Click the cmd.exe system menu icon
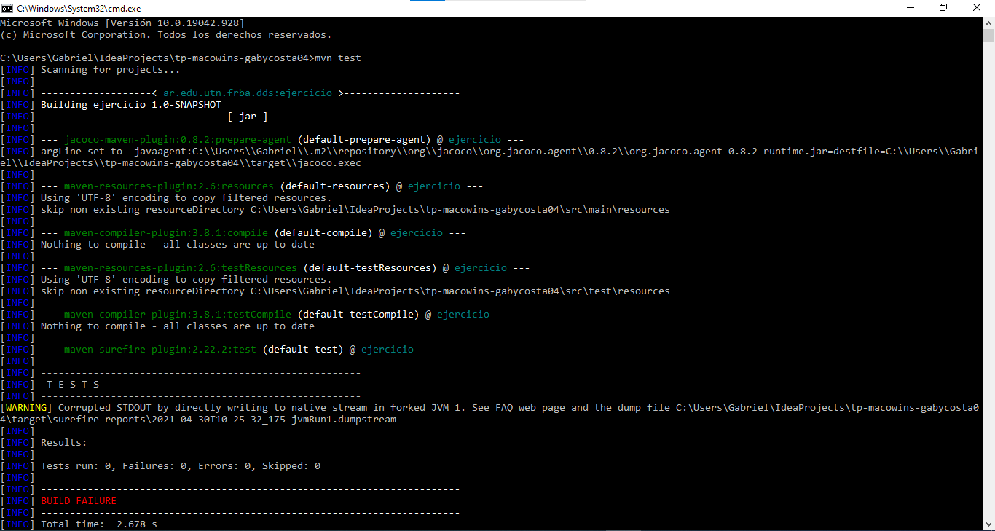Viewport: 995px width, 531px height. tap(7, 8)
